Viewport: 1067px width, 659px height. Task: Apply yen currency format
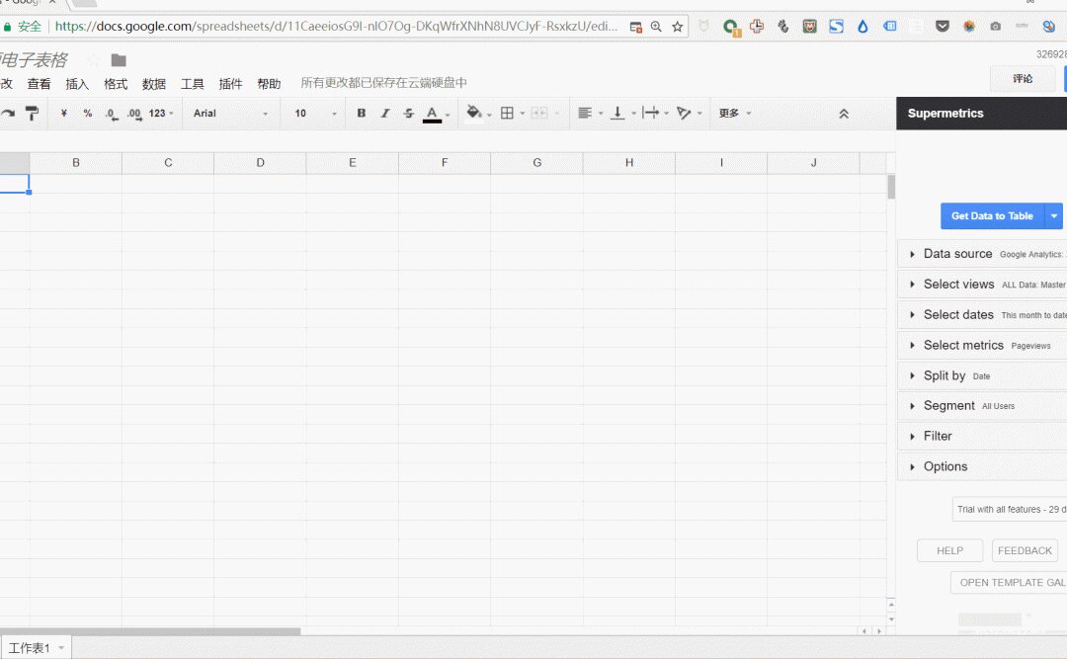63,113
